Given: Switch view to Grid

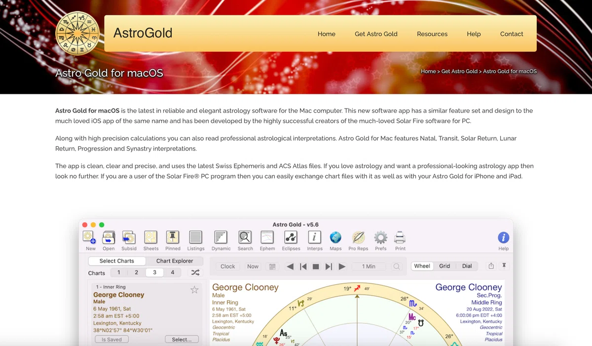Looking at the screenshot, I should pyautogui.click(x=444, y=266).
